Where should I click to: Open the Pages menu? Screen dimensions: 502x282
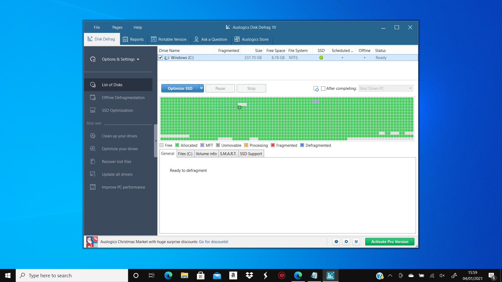click(x=117, y=27)
